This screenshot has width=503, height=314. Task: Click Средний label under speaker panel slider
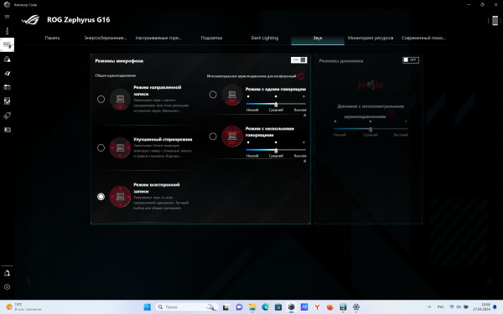[371, 135]
